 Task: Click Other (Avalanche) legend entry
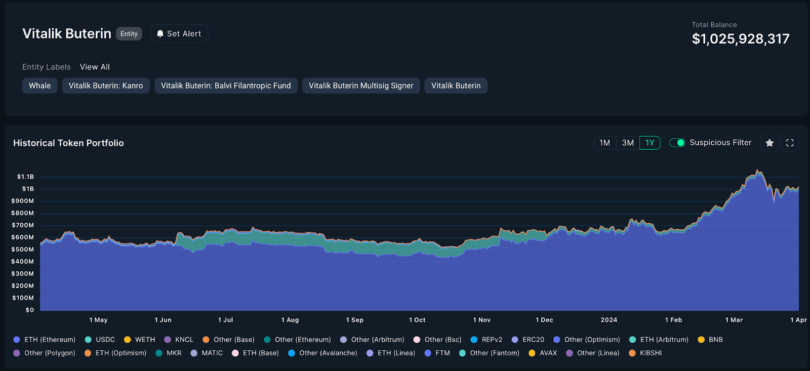[322, 353]
